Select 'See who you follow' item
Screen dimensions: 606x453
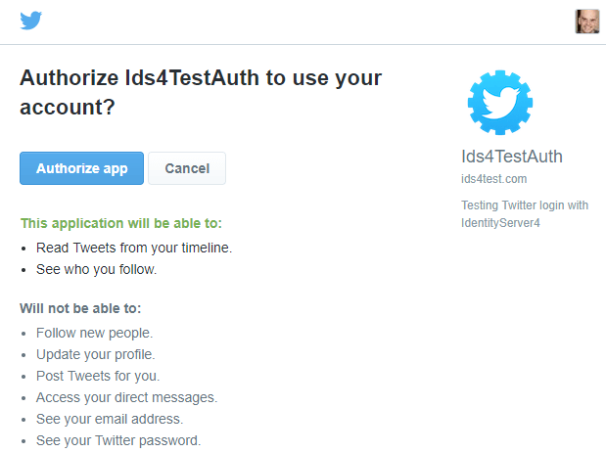[x=96, y=269]
